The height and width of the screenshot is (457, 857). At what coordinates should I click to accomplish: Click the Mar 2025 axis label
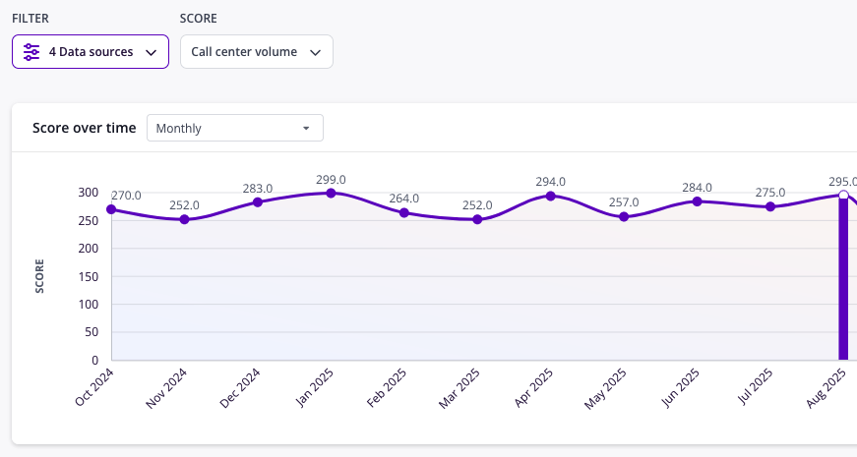coord(459,388)
